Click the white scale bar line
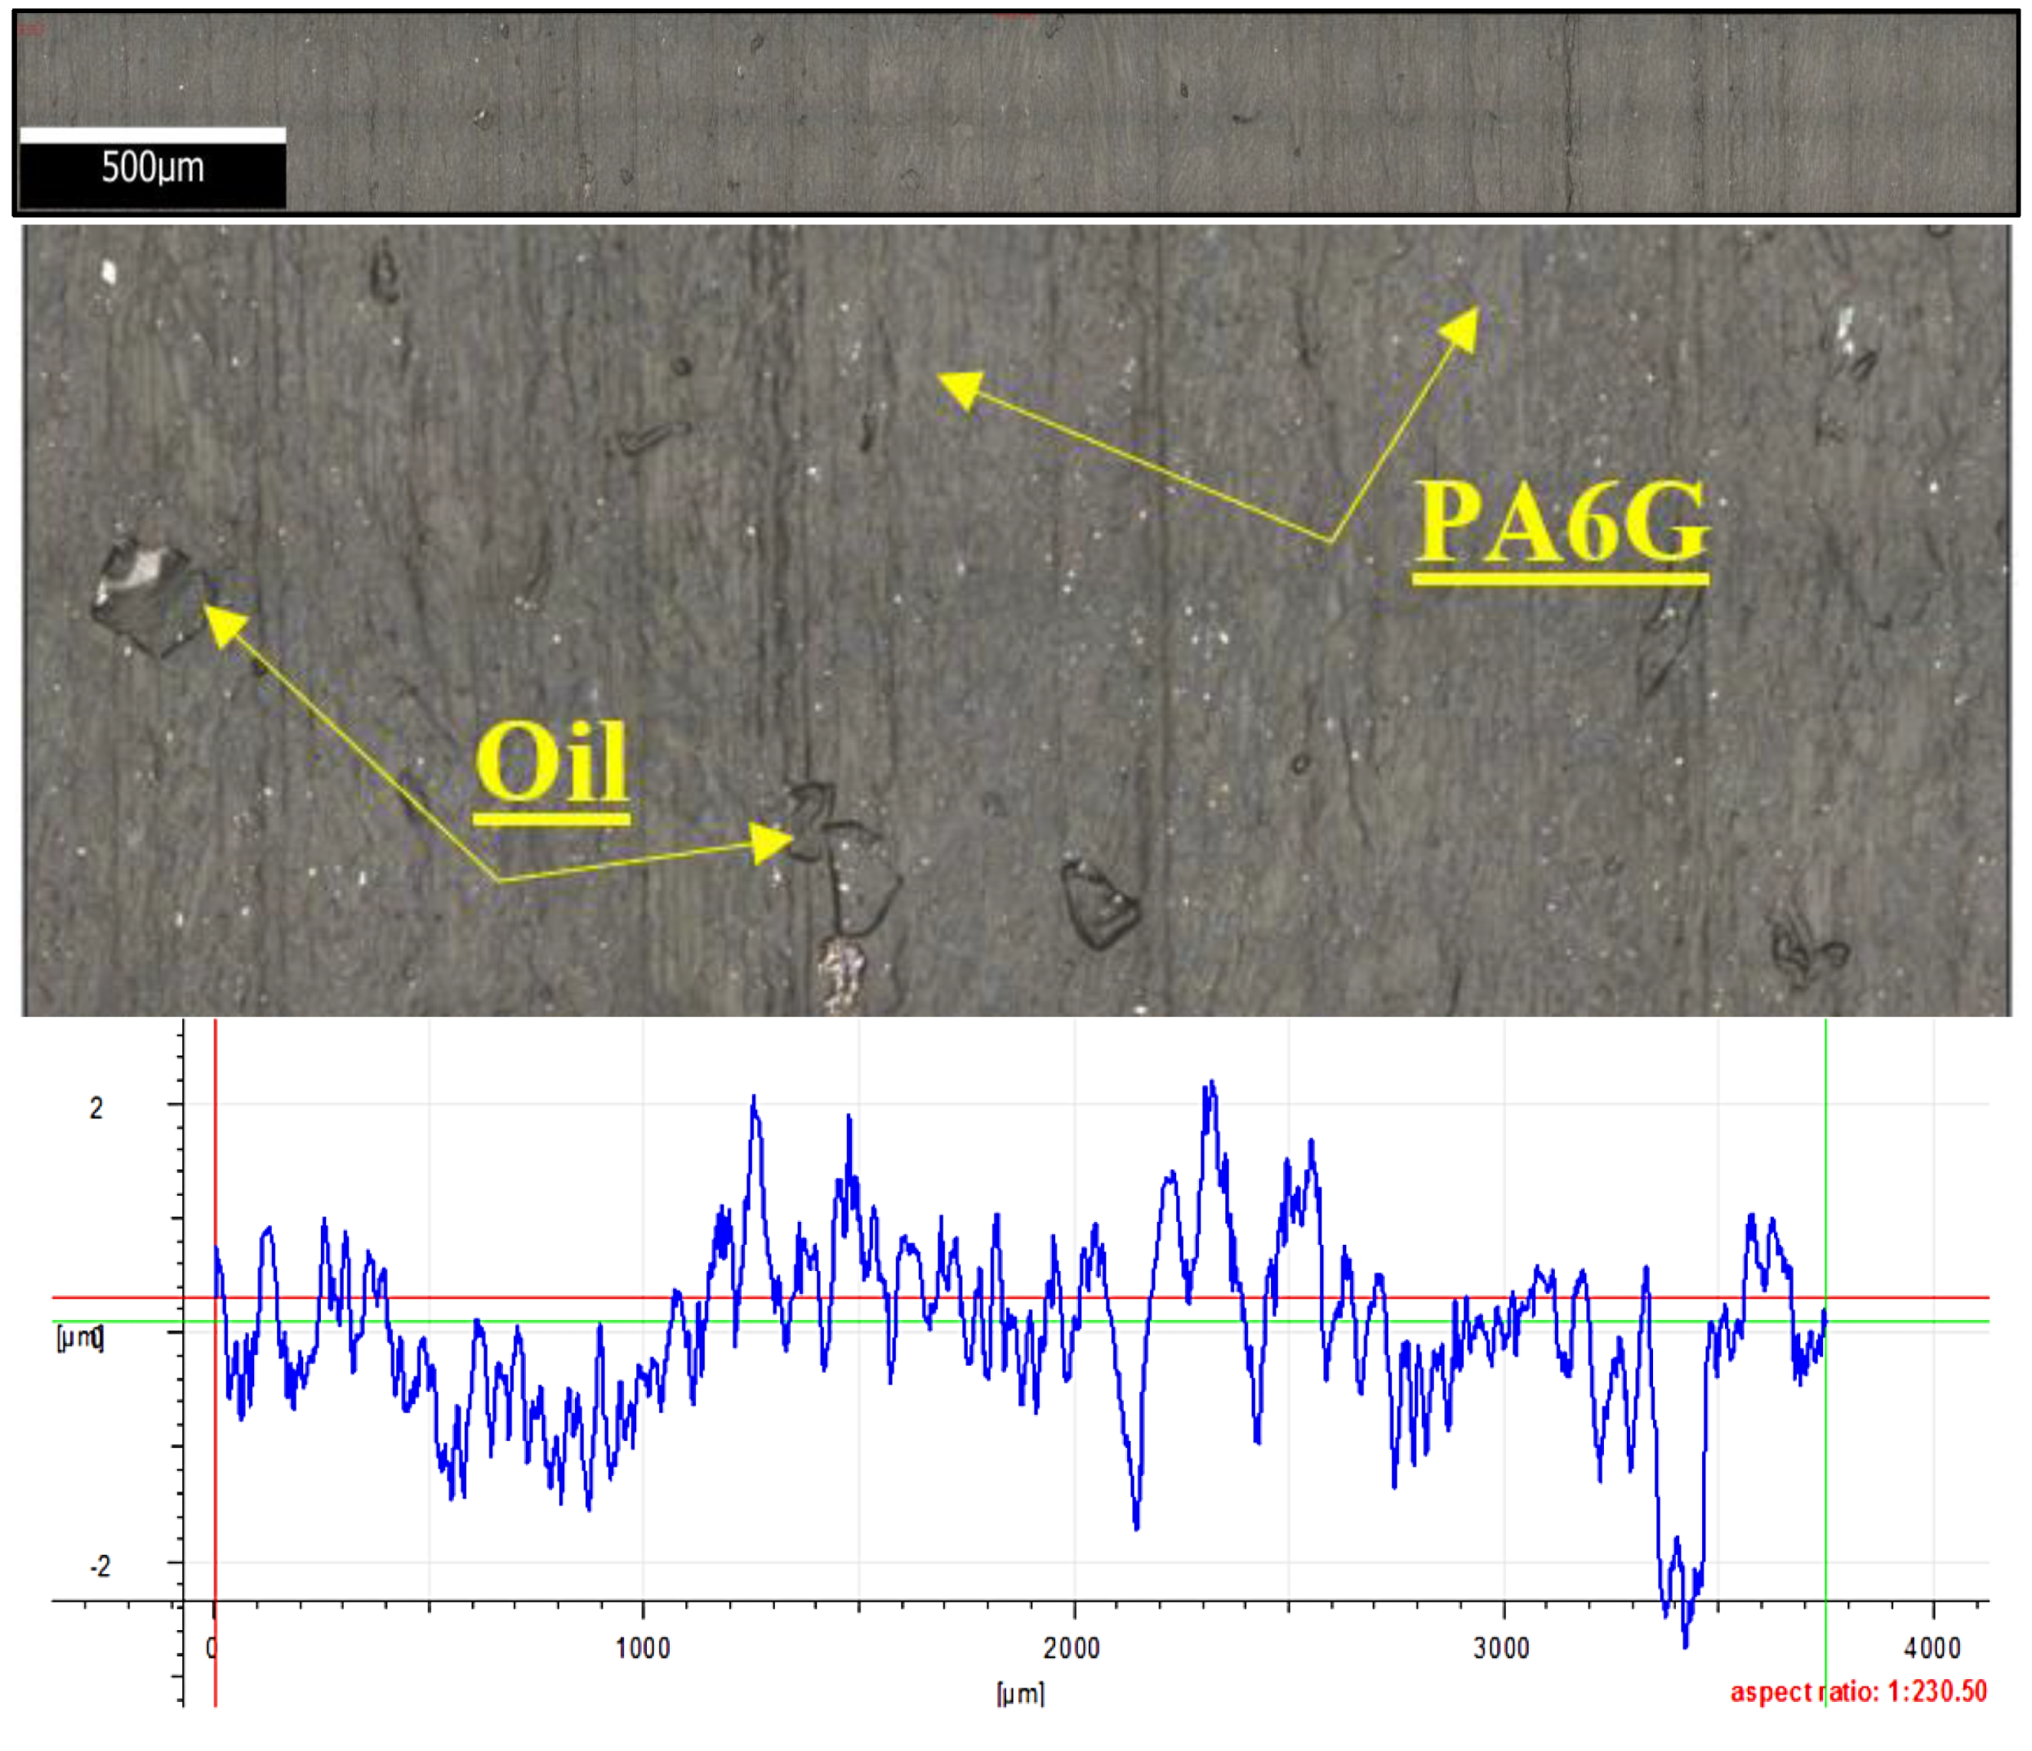 pyautogui.click(x=153, y=136)
